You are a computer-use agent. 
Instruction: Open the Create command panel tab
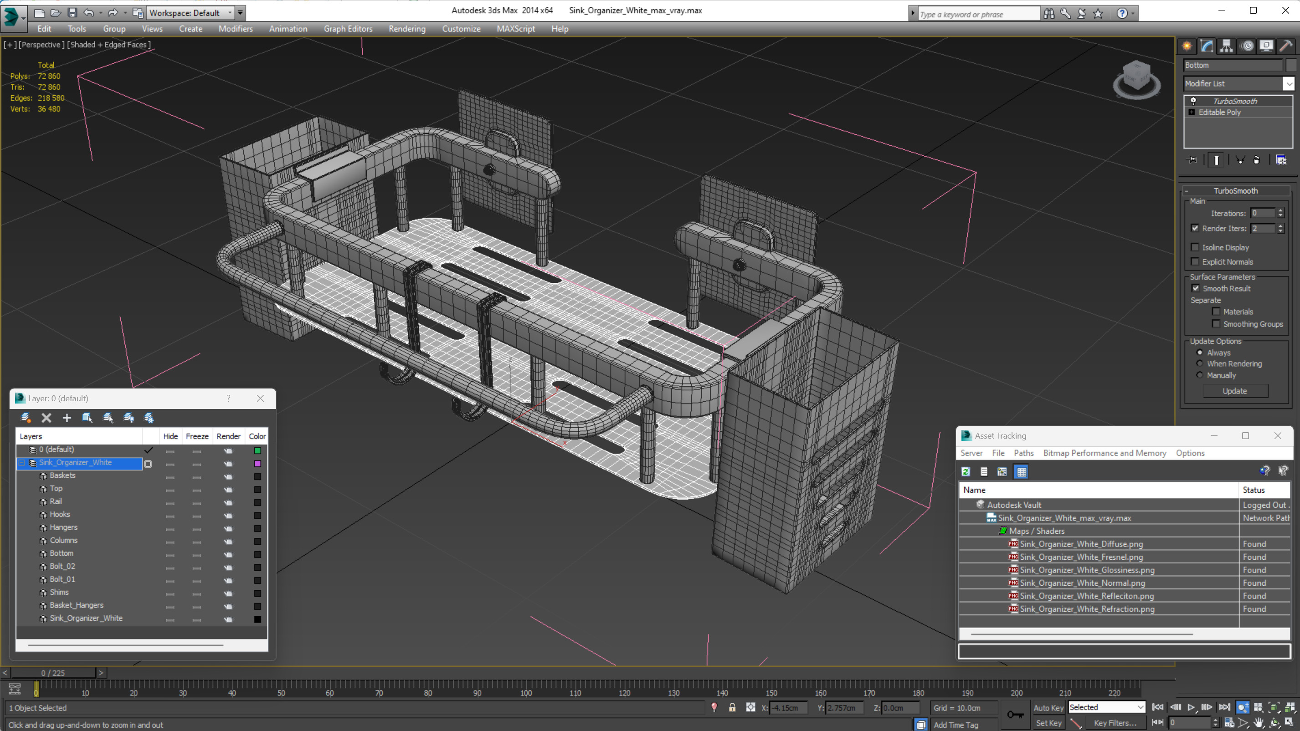click(1187, 46)
